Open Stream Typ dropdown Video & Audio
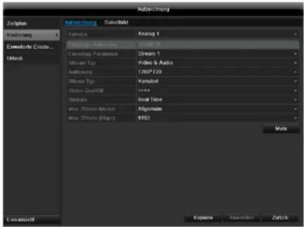The height and width of the screenshot is (227, 304). click(x=218, y=63)
